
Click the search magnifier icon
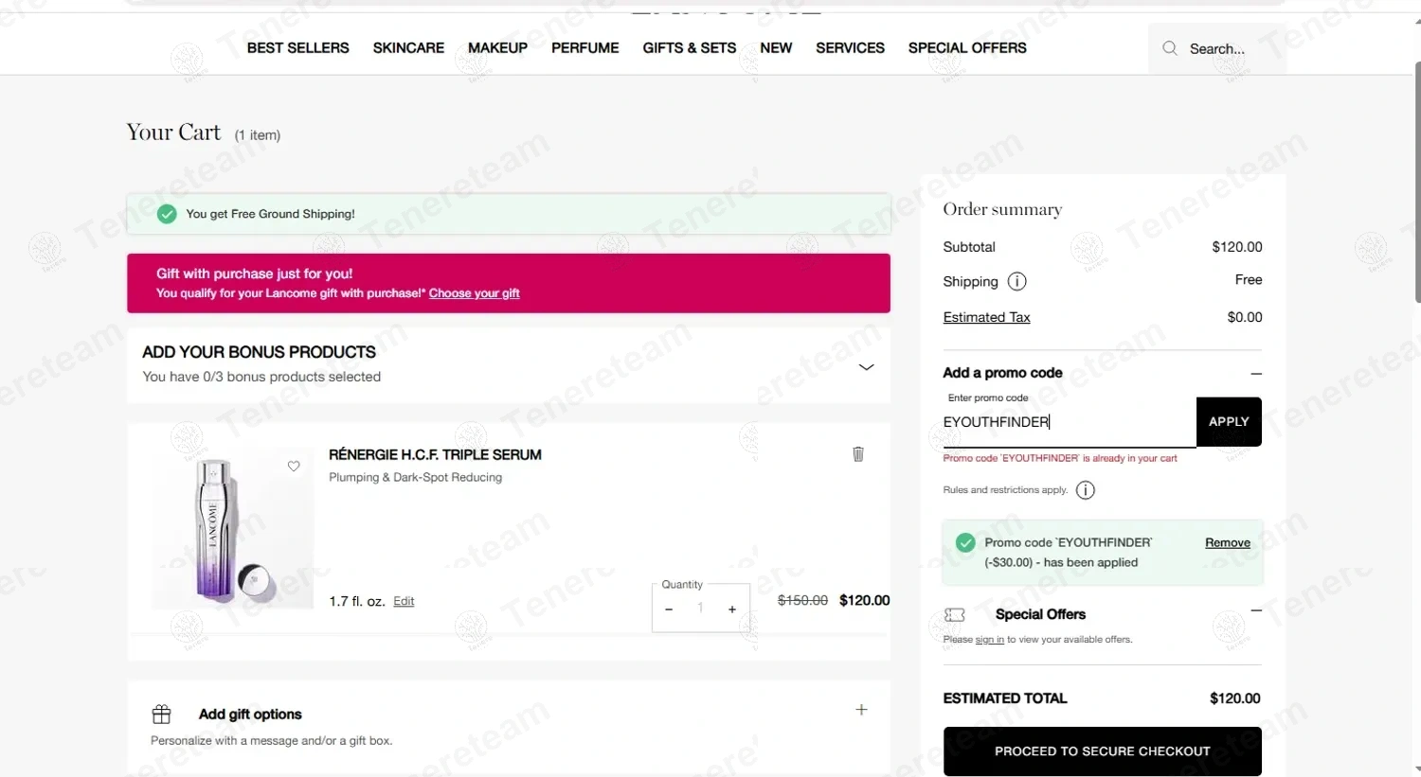click(1170, 48)
